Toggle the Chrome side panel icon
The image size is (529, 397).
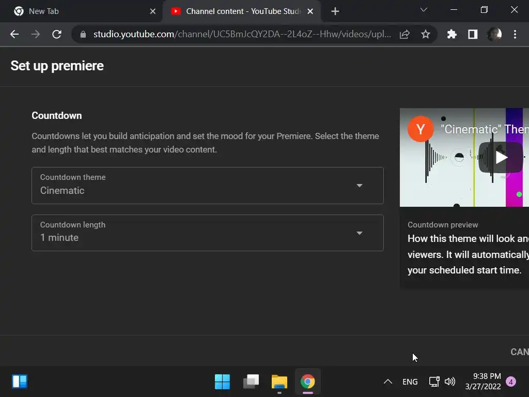pos(473,34)
